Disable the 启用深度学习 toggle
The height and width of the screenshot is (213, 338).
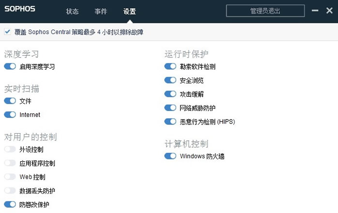pyautogui.click(x=10, y=67)
